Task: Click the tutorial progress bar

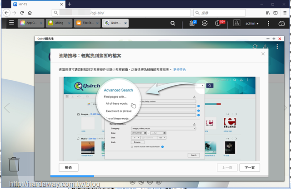Action: [159, 176]
